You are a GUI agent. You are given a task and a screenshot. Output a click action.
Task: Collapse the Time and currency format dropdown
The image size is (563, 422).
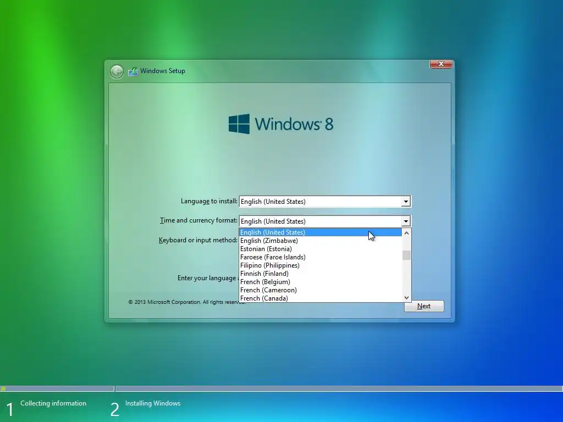point(406,221)
